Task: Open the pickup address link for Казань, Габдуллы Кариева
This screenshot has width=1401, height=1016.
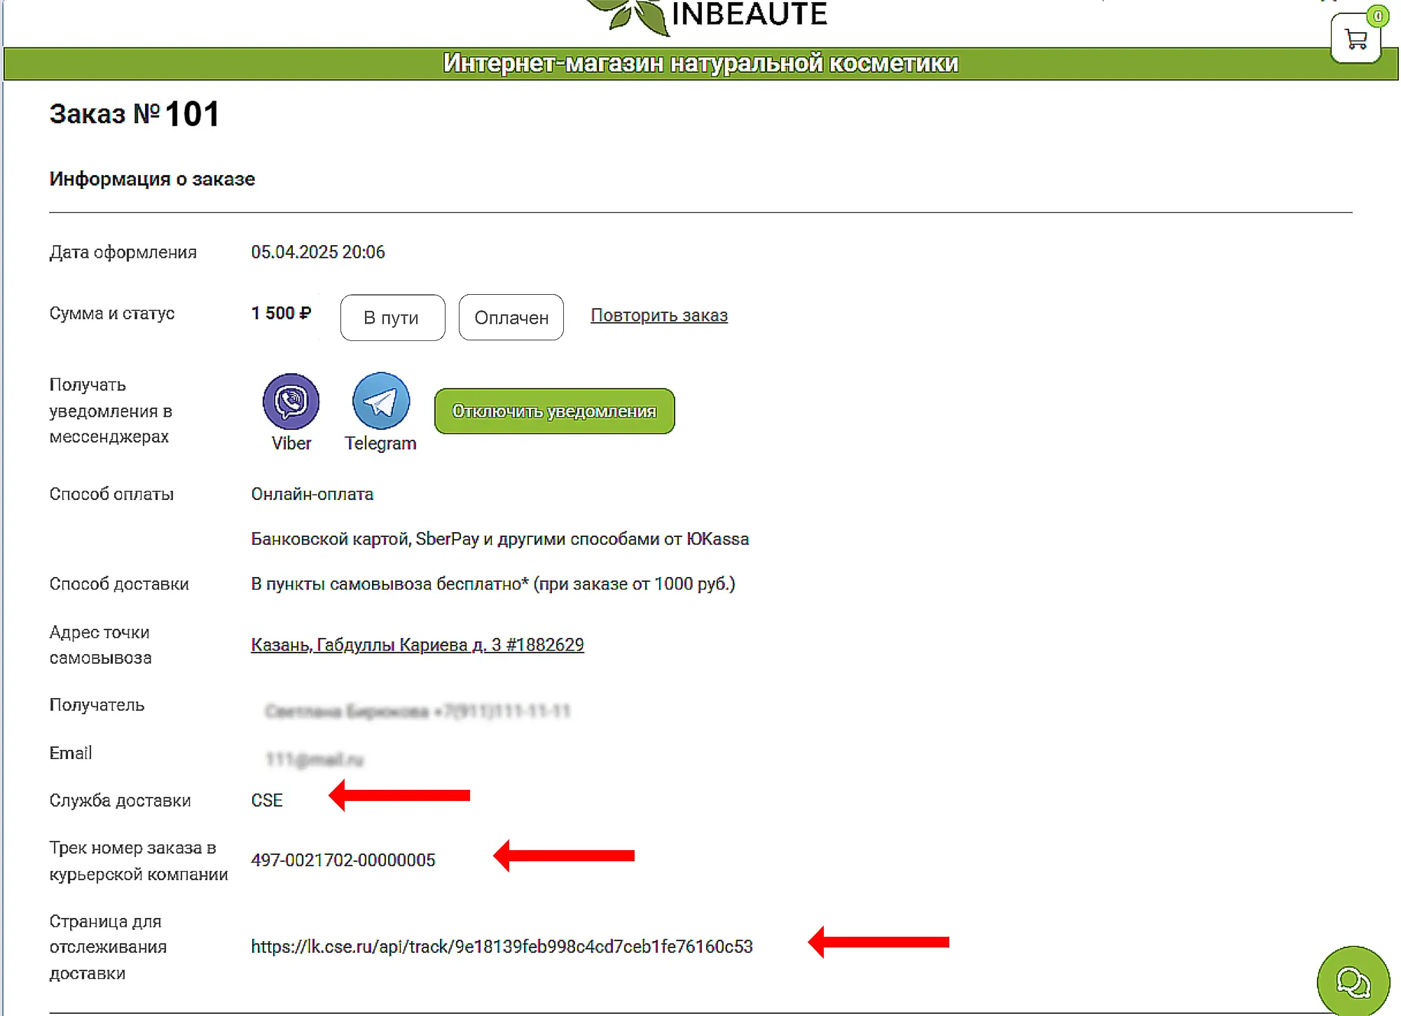Action: [417, 645]
